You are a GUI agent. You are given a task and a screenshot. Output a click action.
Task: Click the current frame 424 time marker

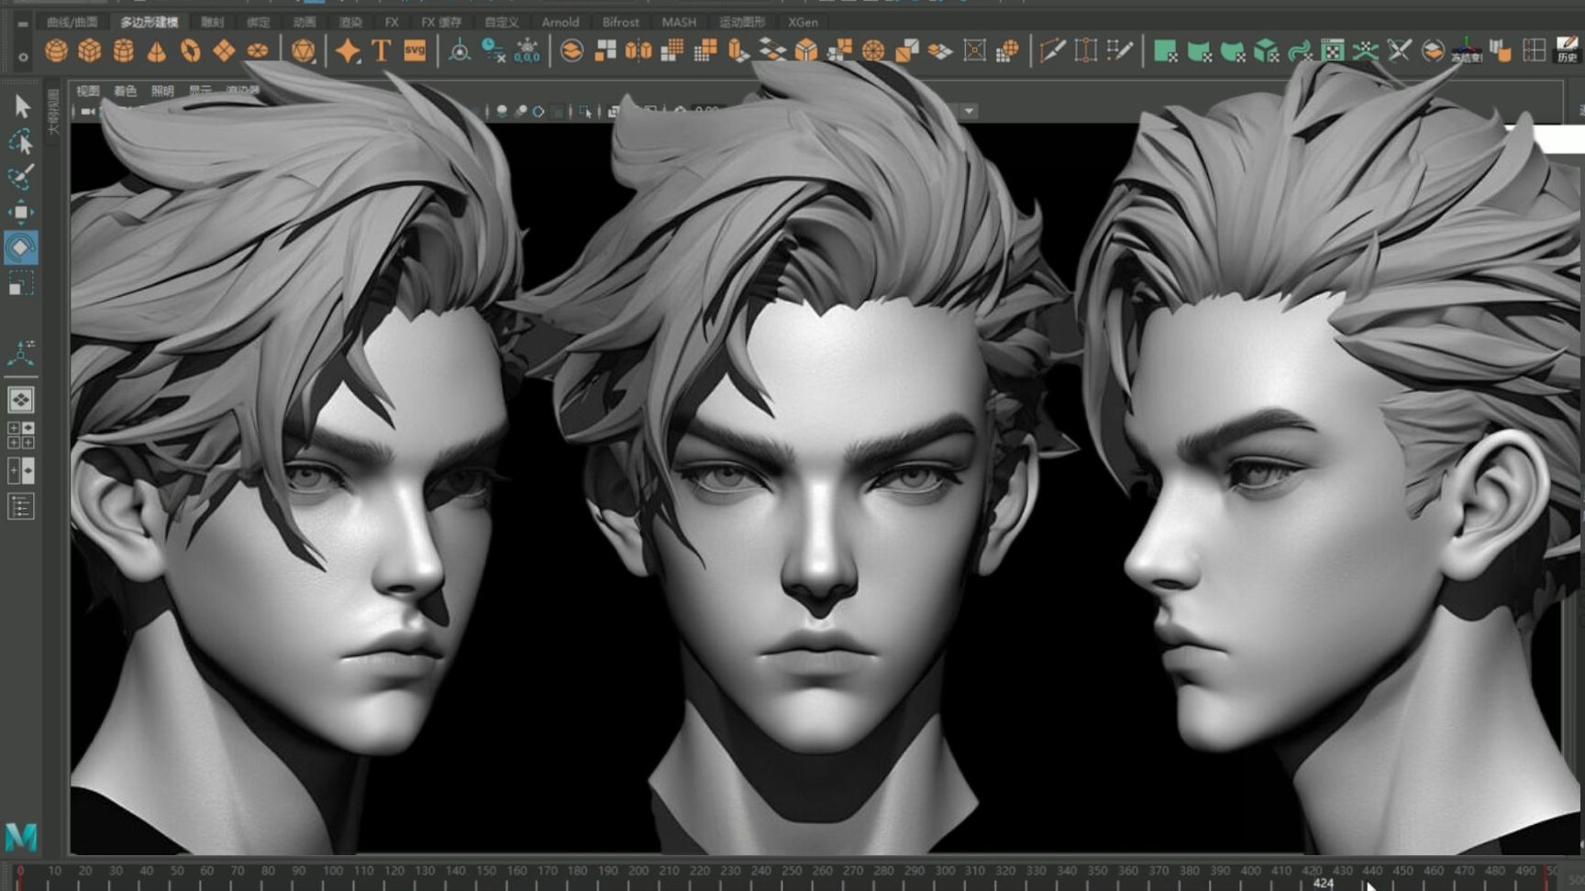[x=1323, y=883]
